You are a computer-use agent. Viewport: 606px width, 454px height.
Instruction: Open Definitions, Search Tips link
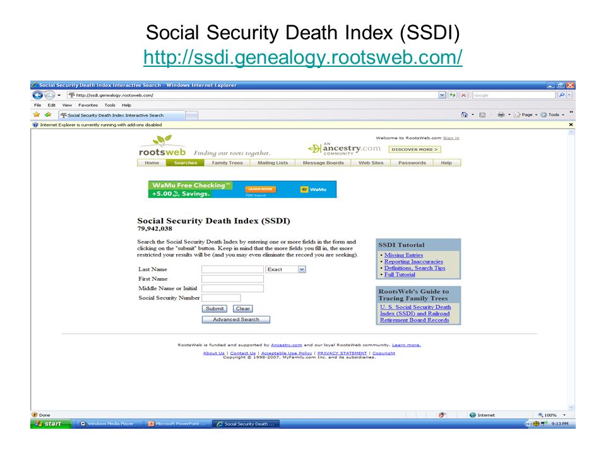pyautogui.click(x=414, y=268)
